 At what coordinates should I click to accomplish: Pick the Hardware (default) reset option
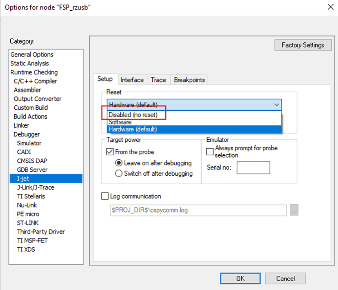pos(133,129)
